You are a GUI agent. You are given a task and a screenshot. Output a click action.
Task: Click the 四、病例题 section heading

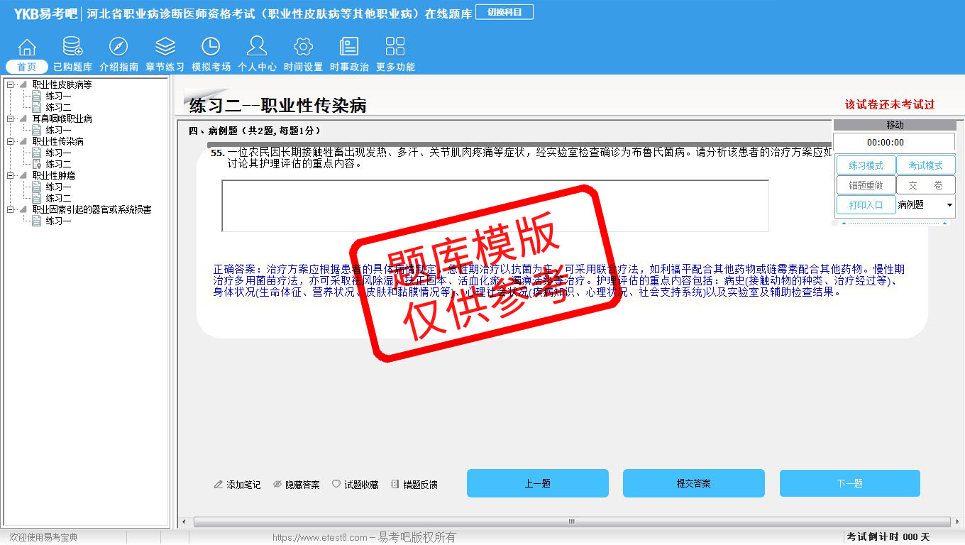click(x=255, y=131)
